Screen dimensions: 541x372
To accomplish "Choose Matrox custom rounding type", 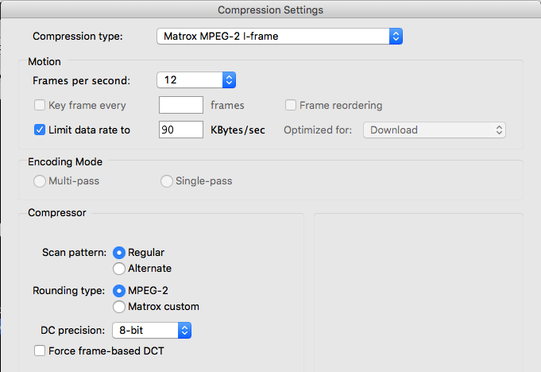I will tap(120, 306).
